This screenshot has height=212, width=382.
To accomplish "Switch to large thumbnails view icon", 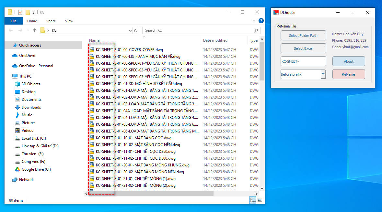I will pyautogui.click(x=260, y=200).
